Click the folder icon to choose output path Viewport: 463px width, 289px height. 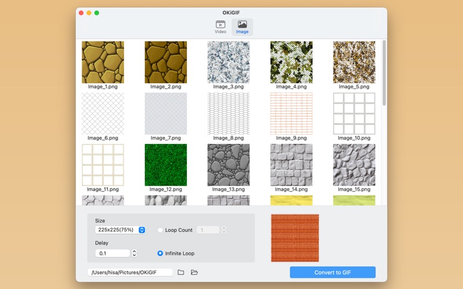(x=181, y=272)
